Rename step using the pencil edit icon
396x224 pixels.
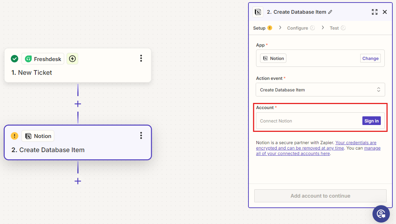pos(330,12)
